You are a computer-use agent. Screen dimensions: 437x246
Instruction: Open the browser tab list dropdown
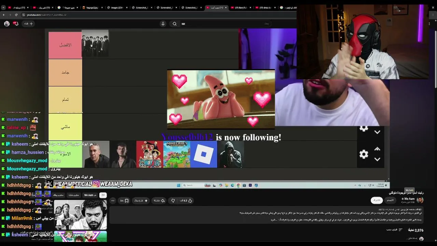coord(3,8)
